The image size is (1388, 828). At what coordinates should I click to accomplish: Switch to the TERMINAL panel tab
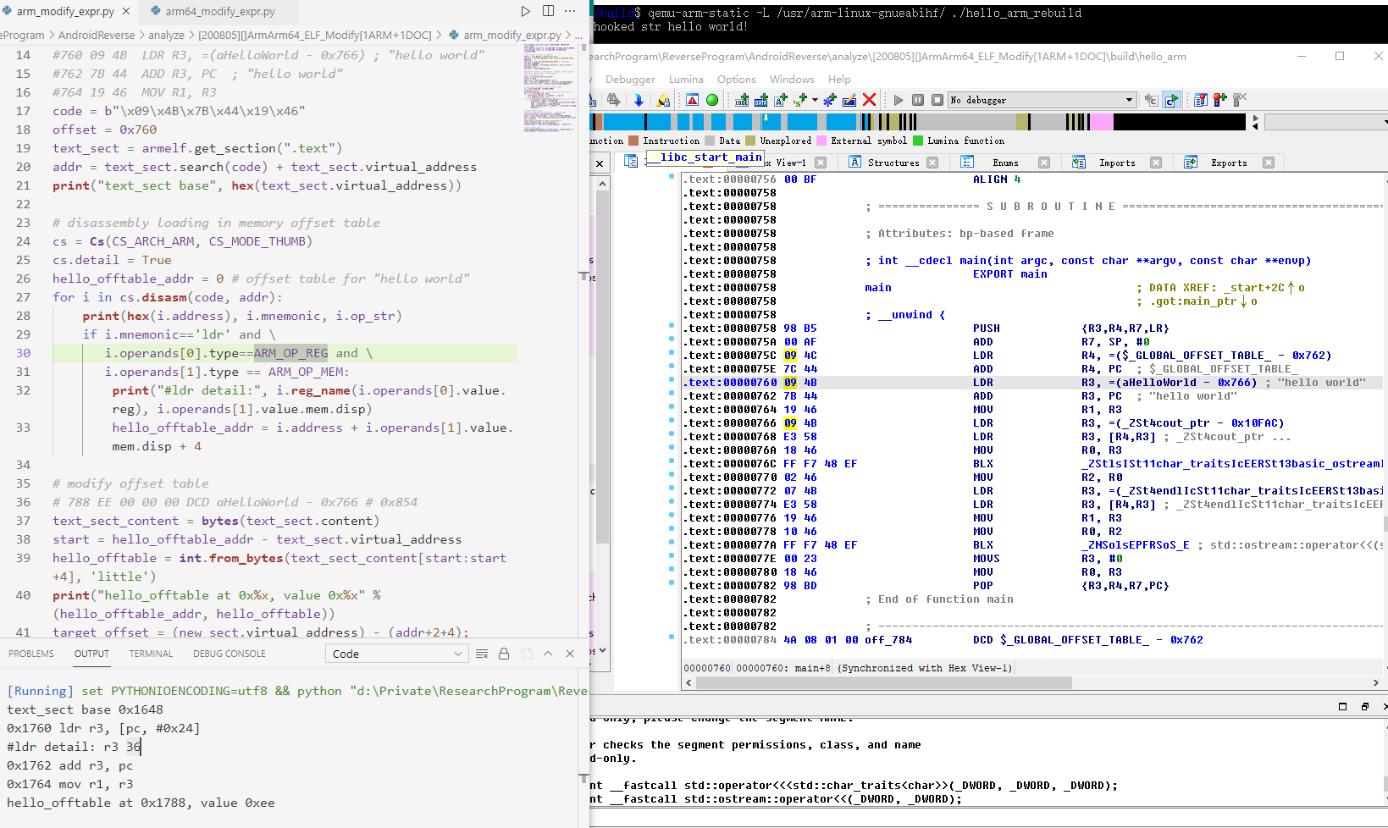point(151,654)
